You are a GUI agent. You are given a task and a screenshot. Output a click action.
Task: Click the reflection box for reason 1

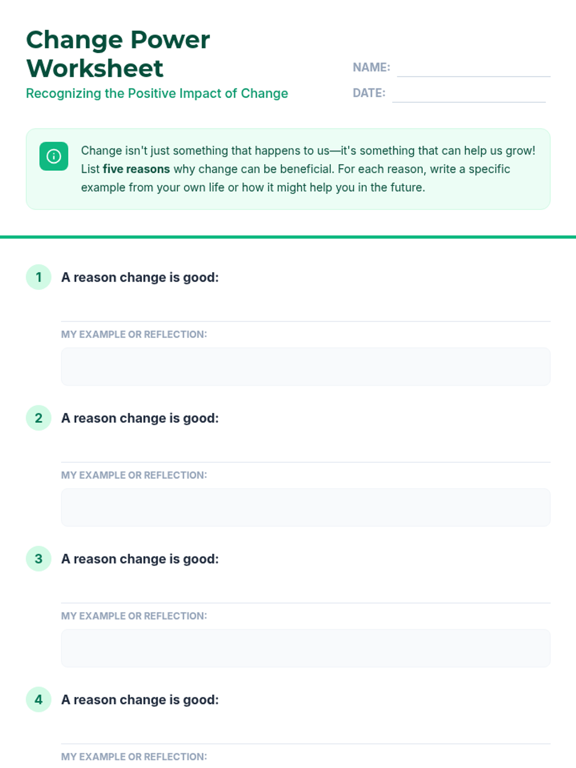tap(306, 367)
